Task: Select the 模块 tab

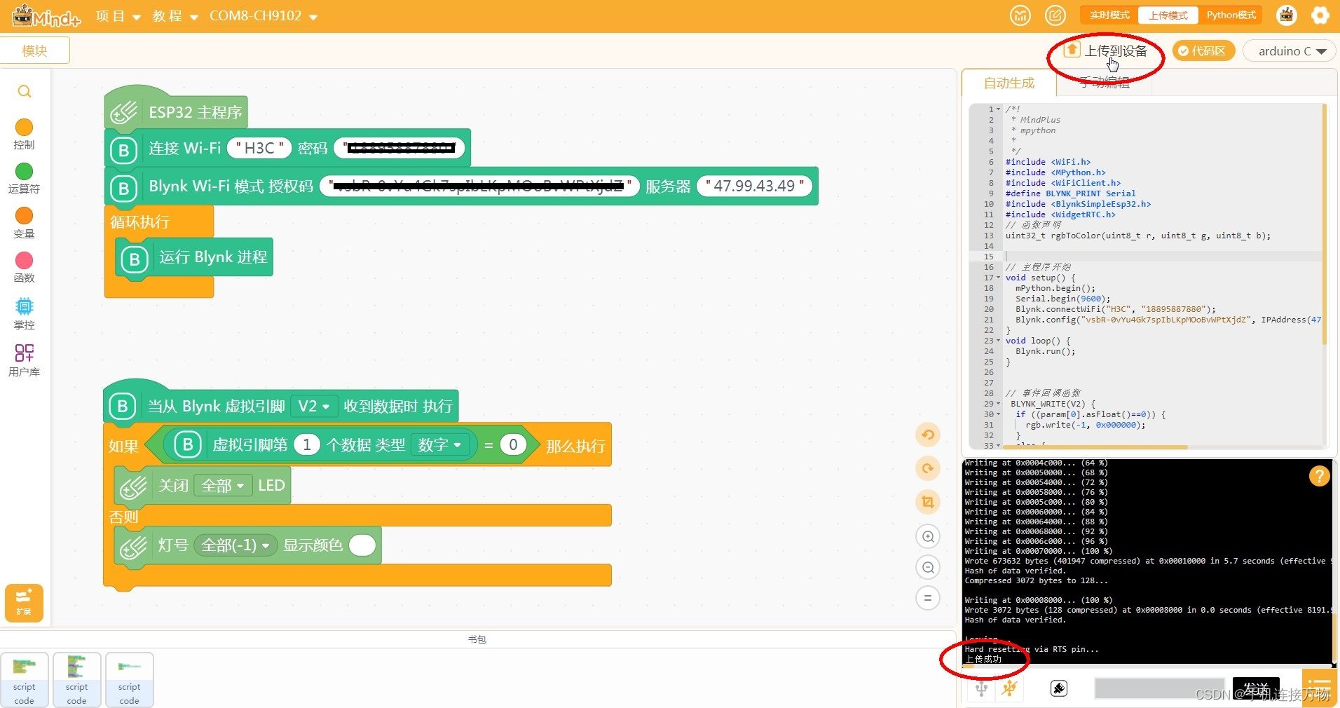Action: 35,50
